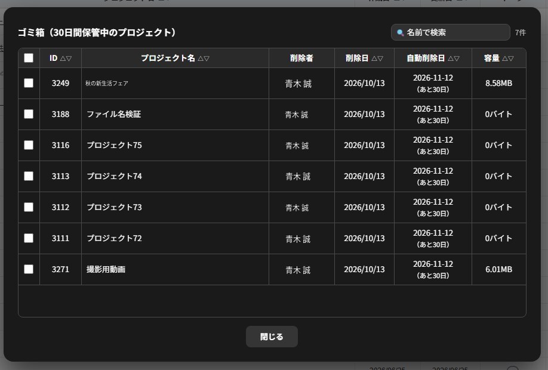Click project name プロジェクト74
This screenshot has height=370, width=548.
114,176
